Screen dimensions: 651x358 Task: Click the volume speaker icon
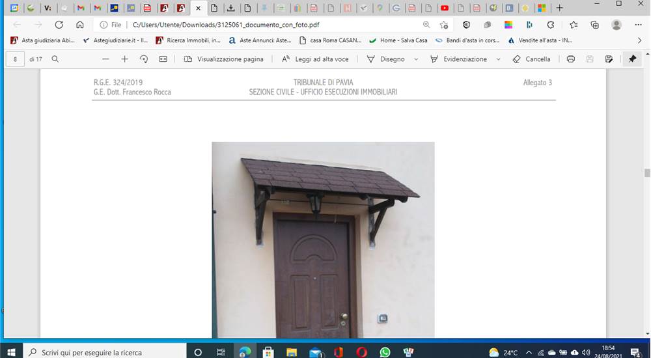587,352
